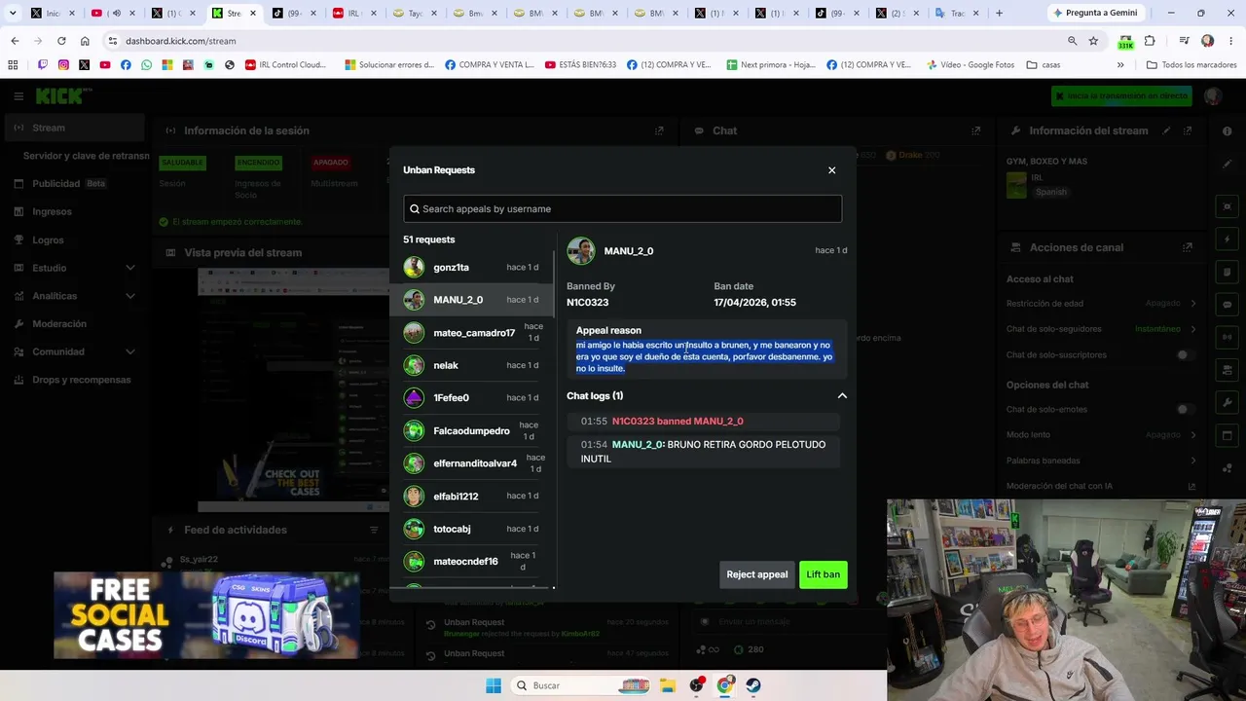Open Vídeo - Google Fotos bookmark
The height and width of the screenshot is (701, 1246).
click(971, 65)
